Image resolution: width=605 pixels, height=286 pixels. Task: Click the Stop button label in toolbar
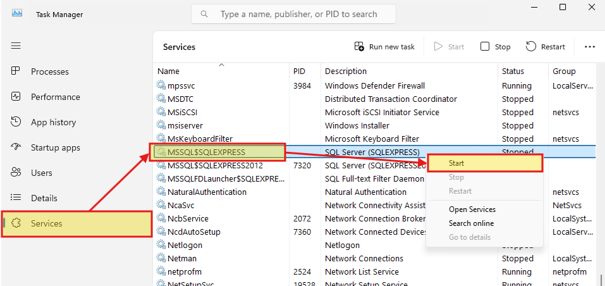(x=503, y=47)
